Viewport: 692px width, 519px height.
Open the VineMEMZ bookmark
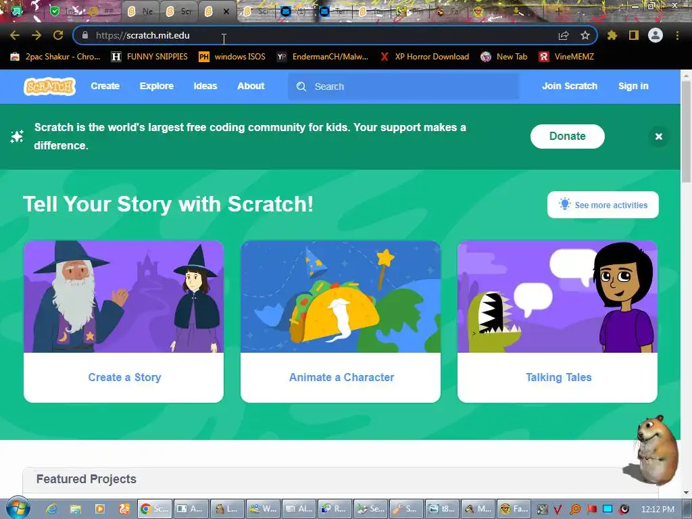click(x=566, y=57)
